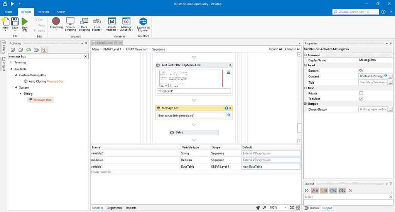The height and width of the screenshot is (212, 395).
Task: Activate the pan hand tool
Action: tap(258, 207)
